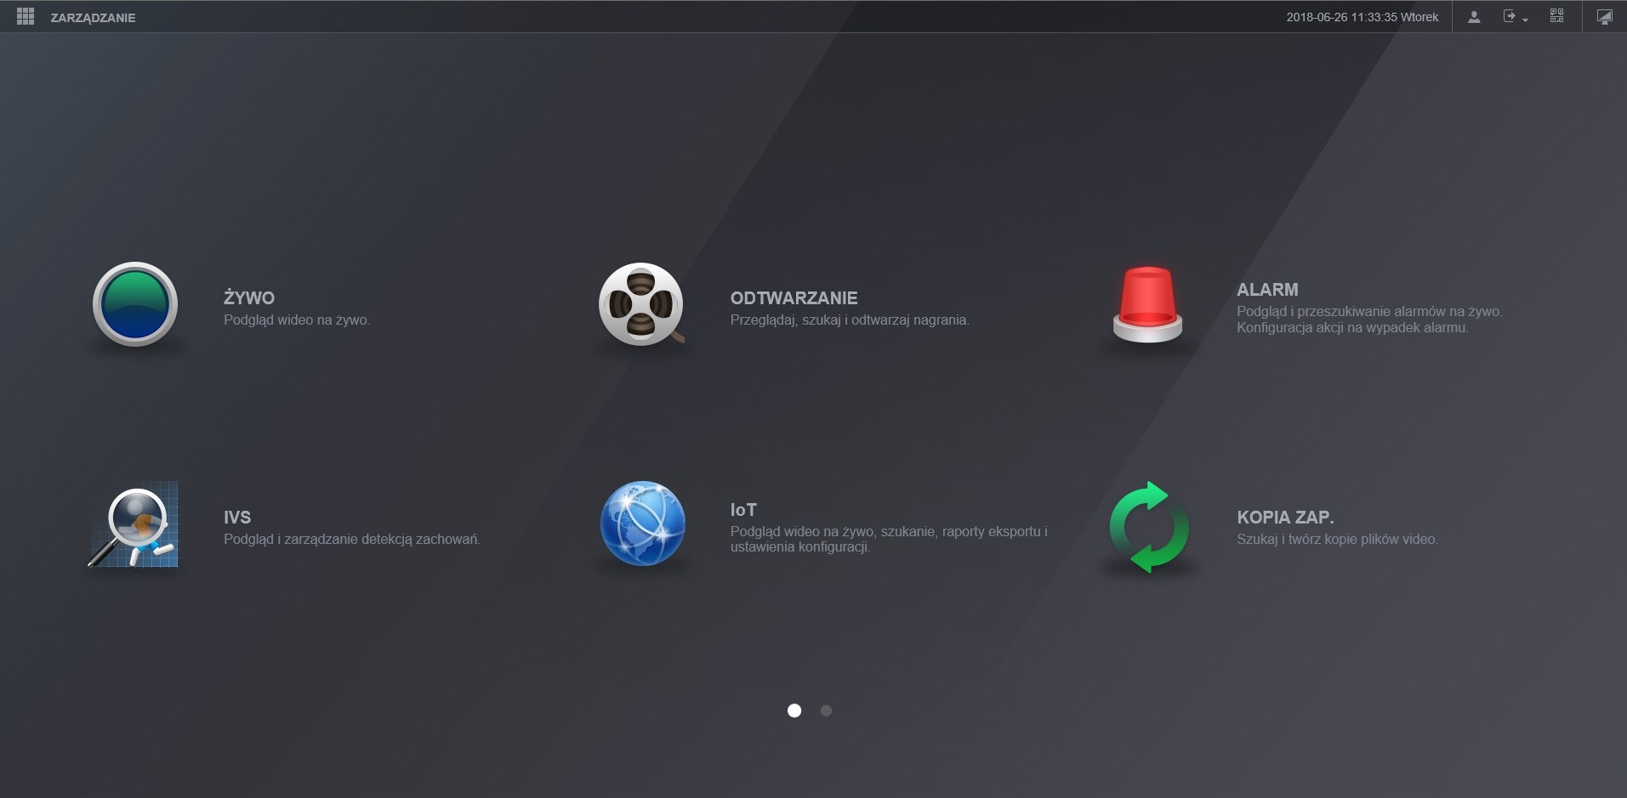Screen dimensions: 1627x798
Task: Select the ODTWARZANIE film reel icon
Action: pyautogui.click(x=640, y=304)
